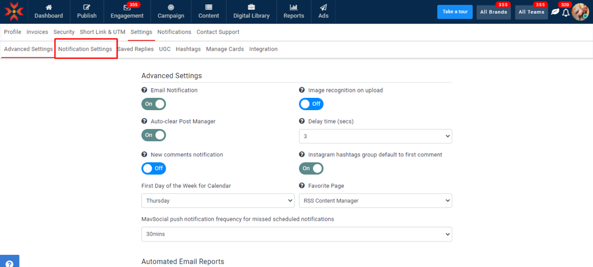Image resolution: width=593 pixels, height=267 pixels.
Task: Expand the Favorite Page dropdown
Action: point(375,201)
